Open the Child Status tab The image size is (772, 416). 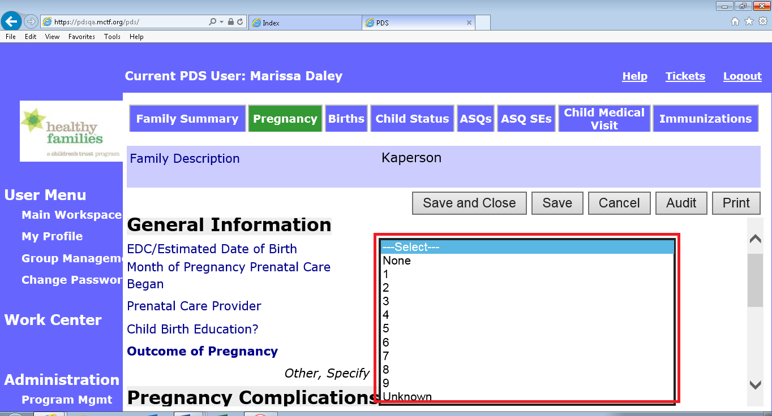412,119
